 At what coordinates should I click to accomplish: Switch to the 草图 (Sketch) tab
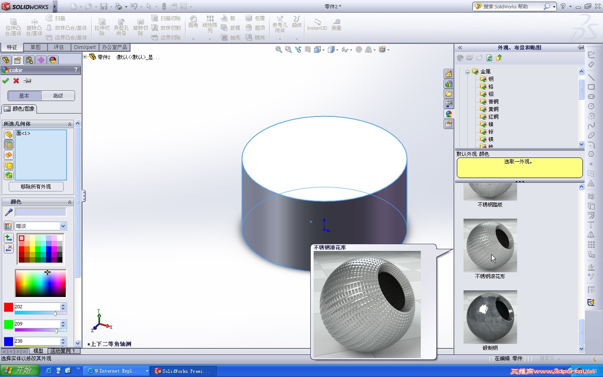(x=35, y=47)
